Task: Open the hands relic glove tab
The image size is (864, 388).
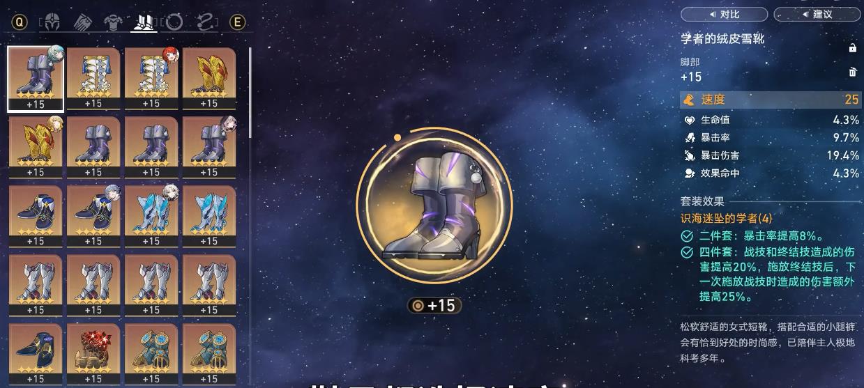Action: (82, 22)
